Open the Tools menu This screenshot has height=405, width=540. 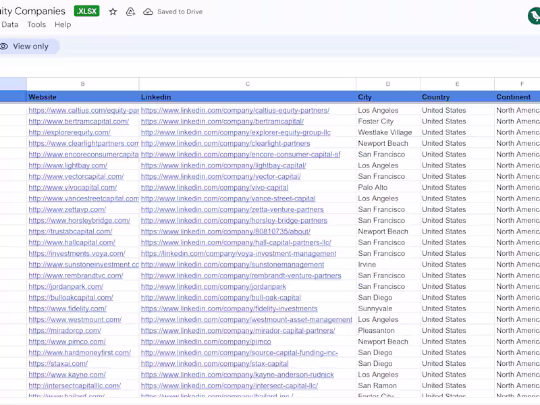[x=36, y=24]
